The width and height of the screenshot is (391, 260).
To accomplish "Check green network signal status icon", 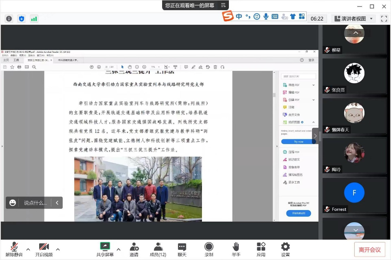I will (x=34, y=19).
